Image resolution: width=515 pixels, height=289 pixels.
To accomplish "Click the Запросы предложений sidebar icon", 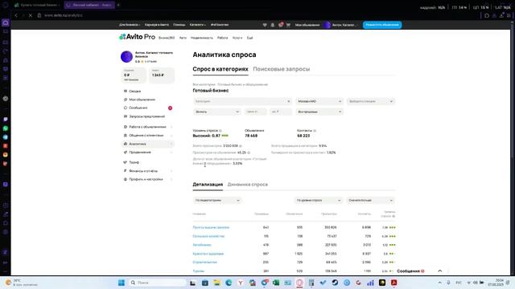I will click(126, 116).
